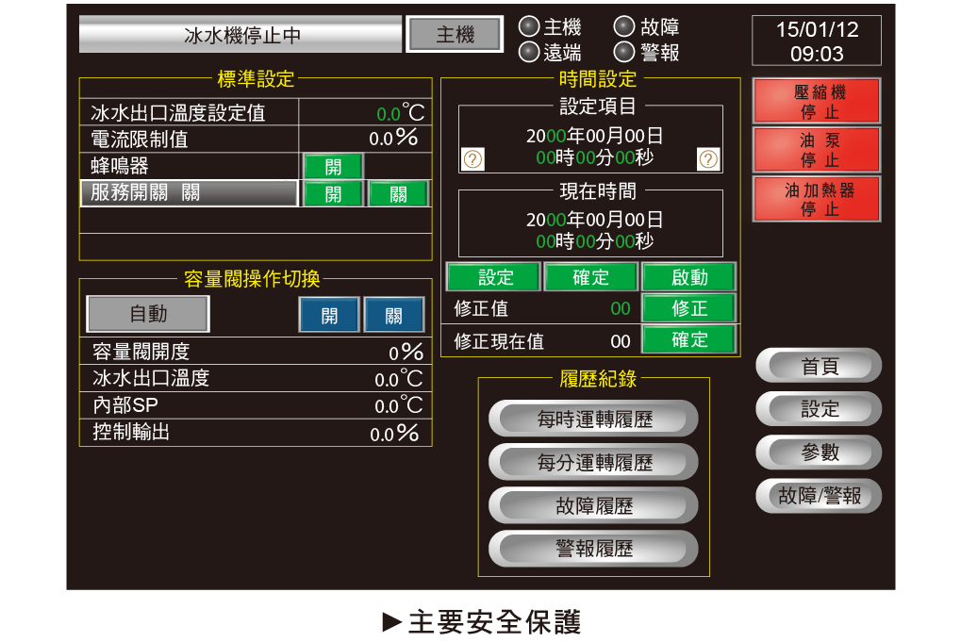Select the 遠端 radio indicator
Viewport: 961px width, 642px height.
529,52
